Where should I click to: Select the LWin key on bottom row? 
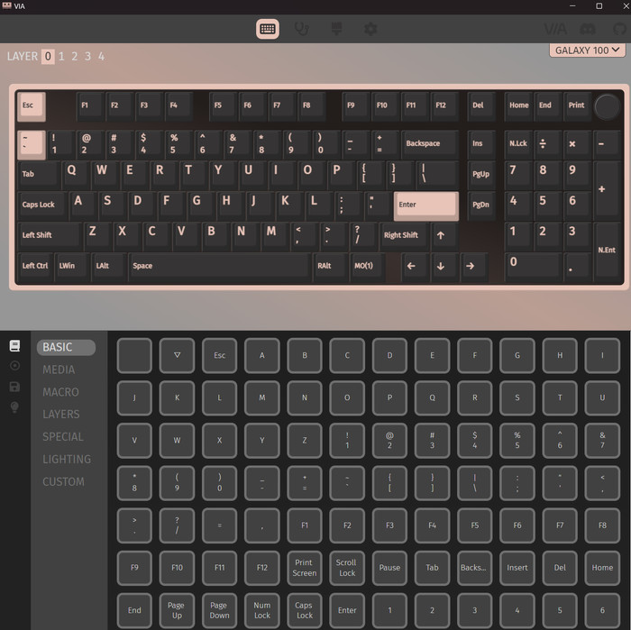coord(71,266)
